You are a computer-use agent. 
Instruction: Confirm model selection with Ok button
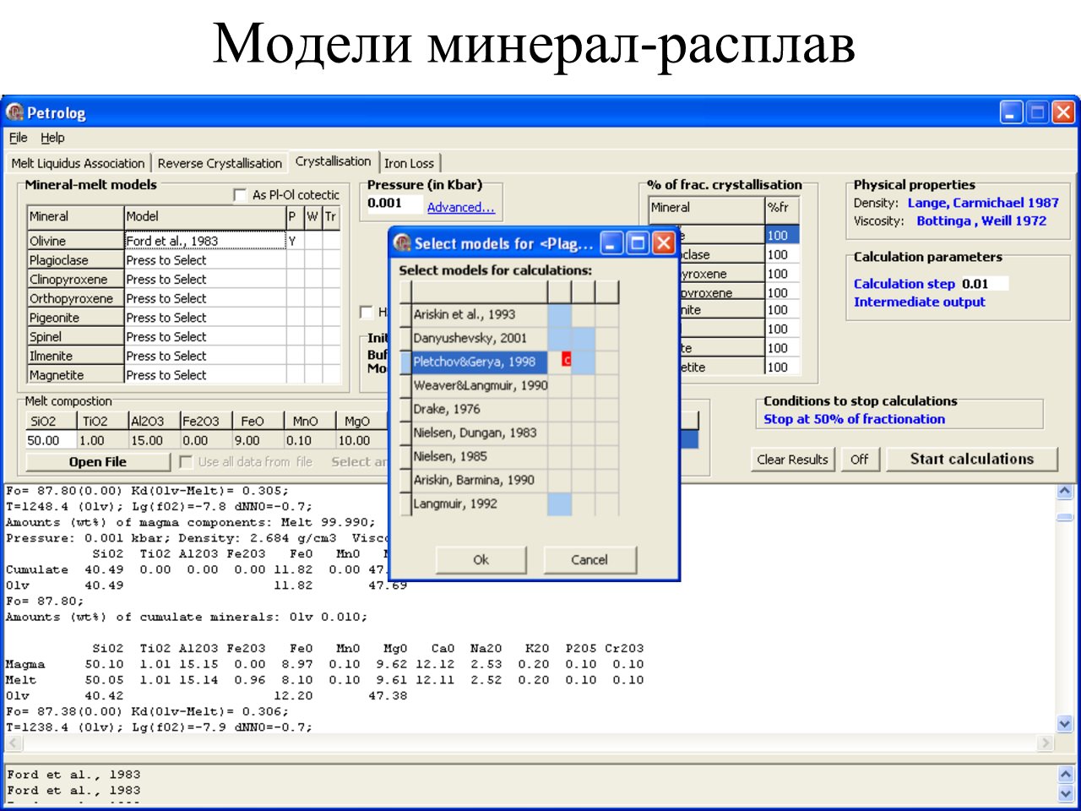click(481, 559)
